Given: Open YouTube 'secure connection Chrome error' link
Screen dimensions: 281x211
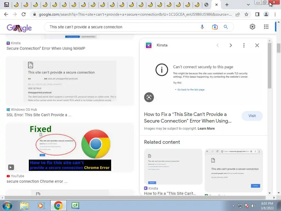Looking at the screenshot, I should (x=37, y=181).
